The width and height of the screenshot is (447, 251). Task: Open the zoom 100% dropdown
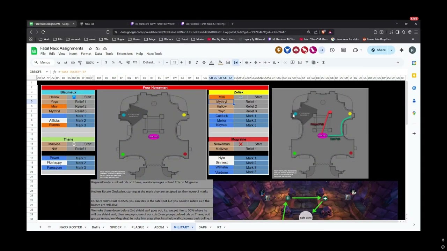click(x=92, y=62)
